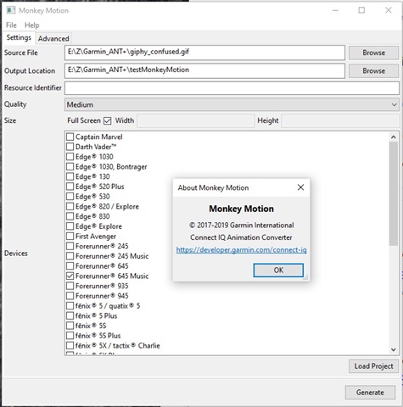Check the Edge Explore device
Image resolution: width=403 pixels, height=407 pixels.
pyautogui.click(x=70, y=226)
